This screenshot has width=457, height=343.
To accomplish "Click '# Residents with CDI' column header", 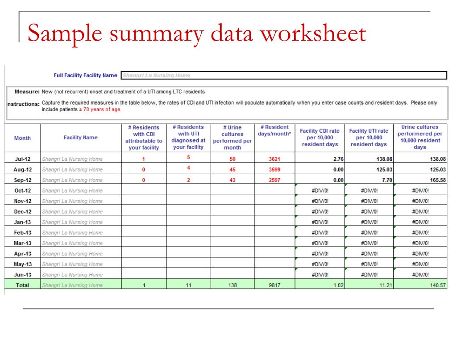I will [x=144, y=138].
